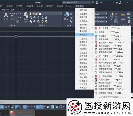This screenshot has width=133, height=116.
Task: Open the Express menu in the menu bar
Action: 70,6
